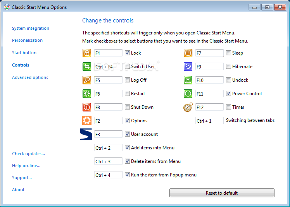Viewport: 290px width, 207px height.
Task: Click the green Restart icon
Action: 87,94
